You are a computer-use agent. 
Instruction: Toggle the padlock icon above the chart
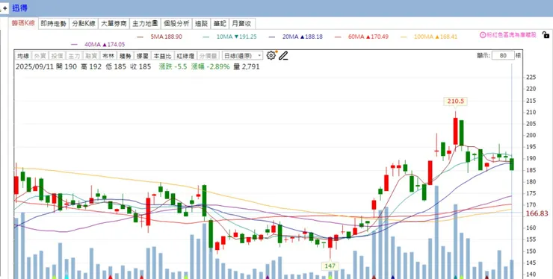[546, 35]
